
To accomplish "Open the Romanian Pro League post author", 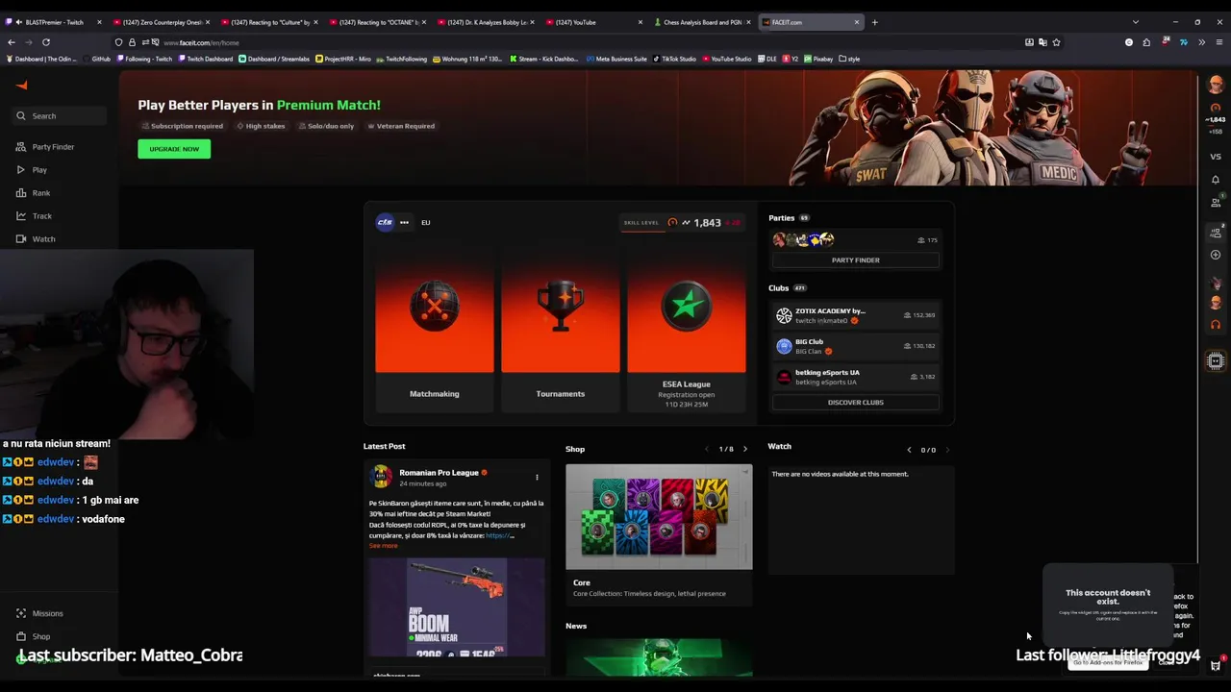I will (x=439, y=473).
